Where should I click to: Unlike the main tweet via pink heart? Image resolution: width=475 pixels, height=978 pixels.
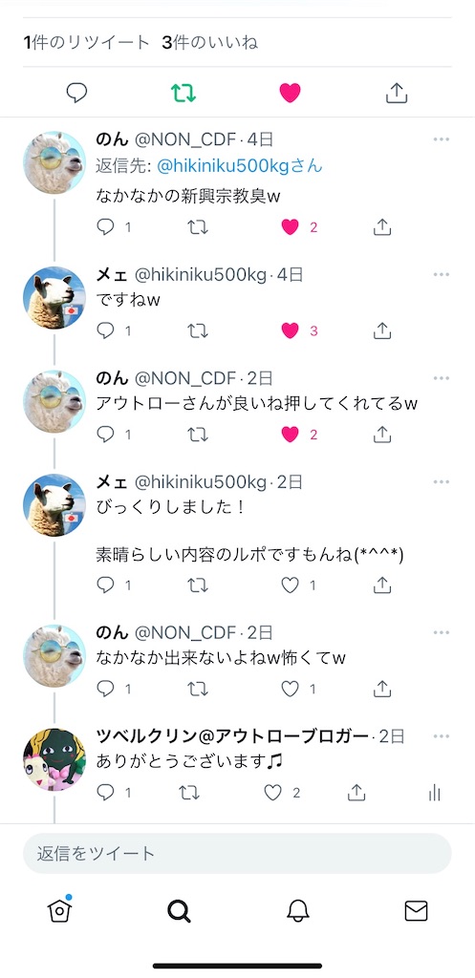click(290, 93)
